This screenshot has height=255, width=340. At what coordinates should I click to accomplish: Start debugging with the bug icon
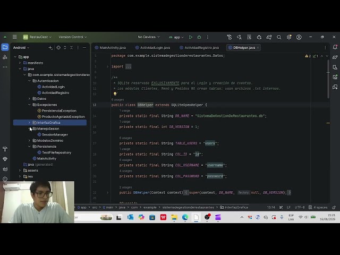point(199,37)
